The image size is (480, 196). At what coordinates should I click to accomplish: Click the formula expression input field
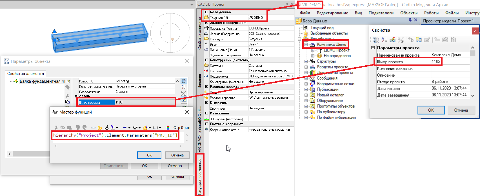coord(115,135)
